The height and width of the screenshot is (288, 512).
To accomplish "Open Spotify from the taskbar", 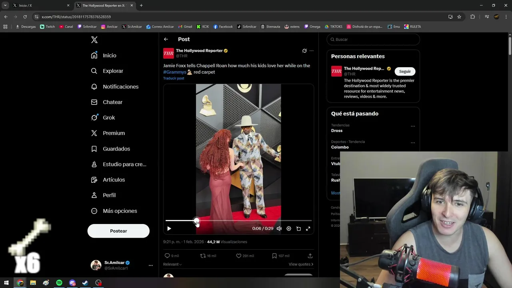I will point(59,283).
